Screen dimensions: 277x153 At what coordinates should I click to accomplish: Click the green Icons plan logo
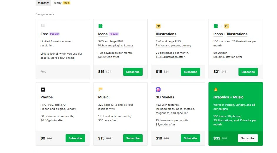tap(100, 26)
